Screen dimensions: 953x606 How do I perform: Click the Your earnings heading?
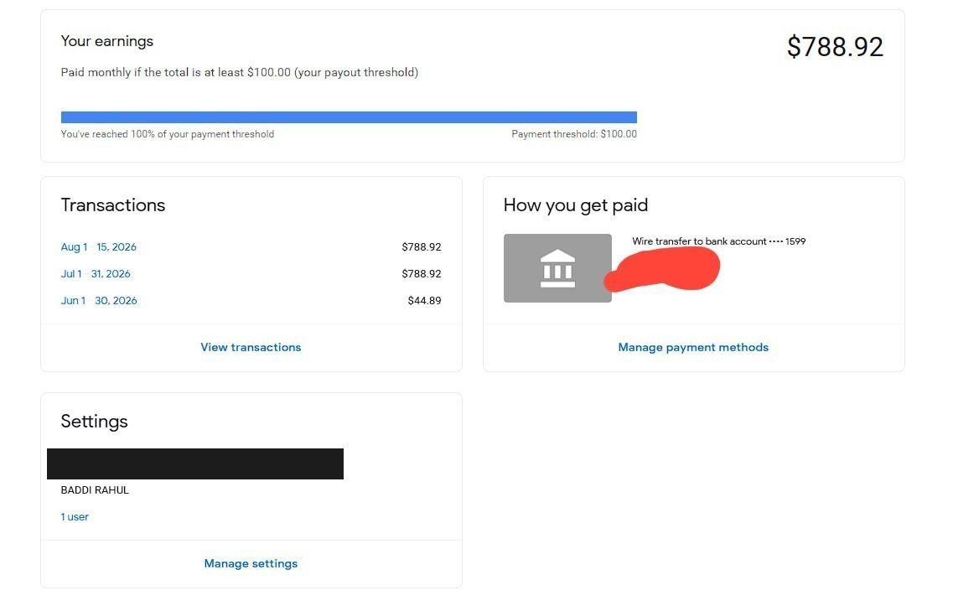tap(107, 41)
